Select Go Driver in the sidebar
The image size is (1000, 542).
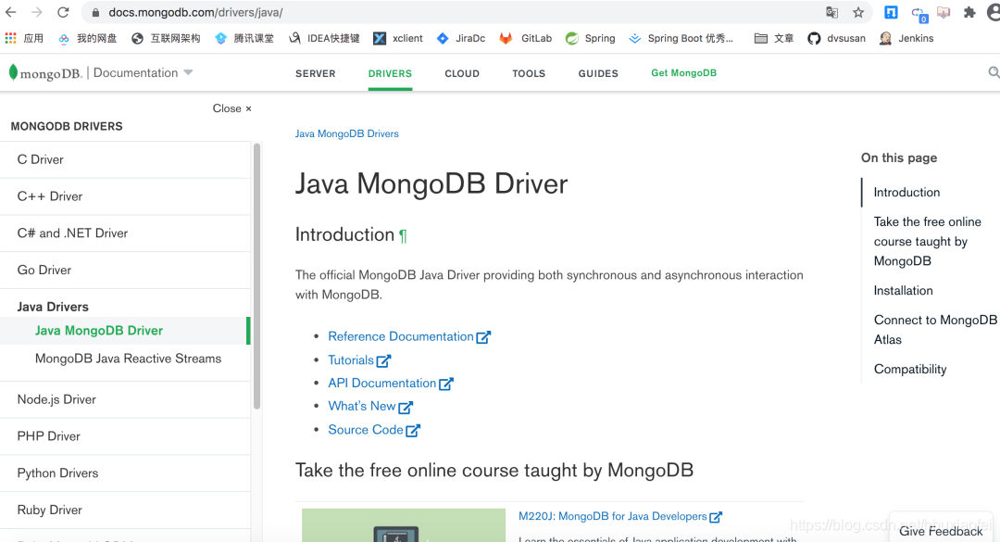125,270
